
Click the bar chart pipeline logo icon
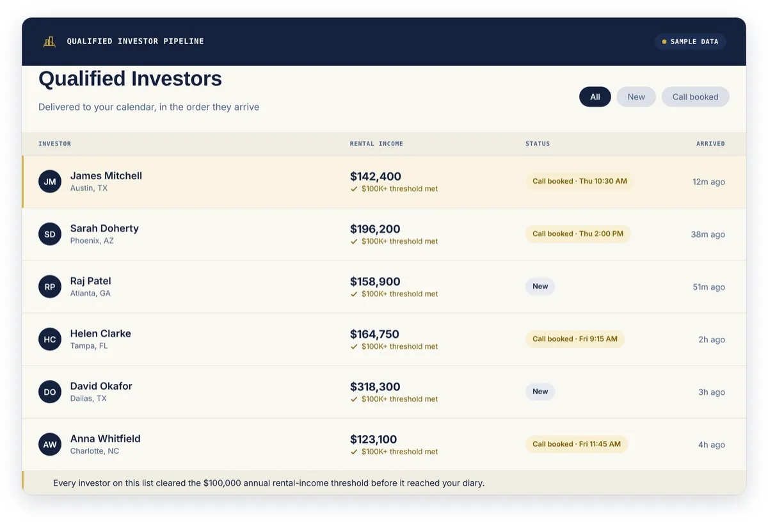[x=49, y=42]
